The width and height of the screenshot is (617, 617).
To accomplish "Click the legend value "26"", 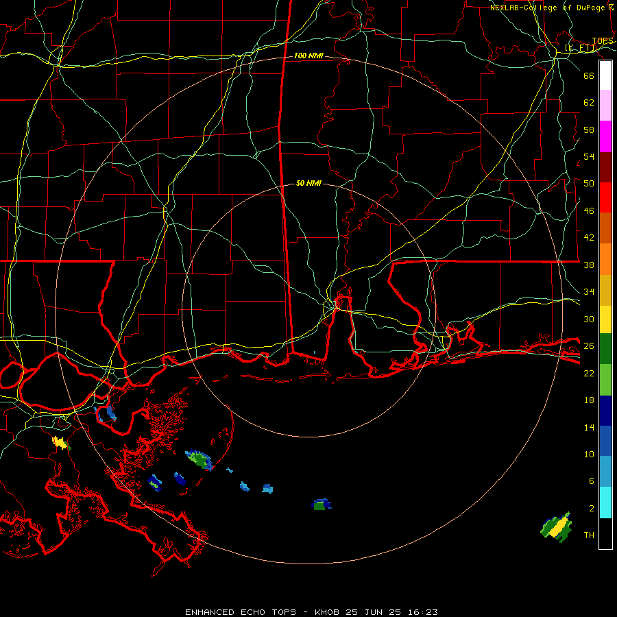I will point(589,346).
